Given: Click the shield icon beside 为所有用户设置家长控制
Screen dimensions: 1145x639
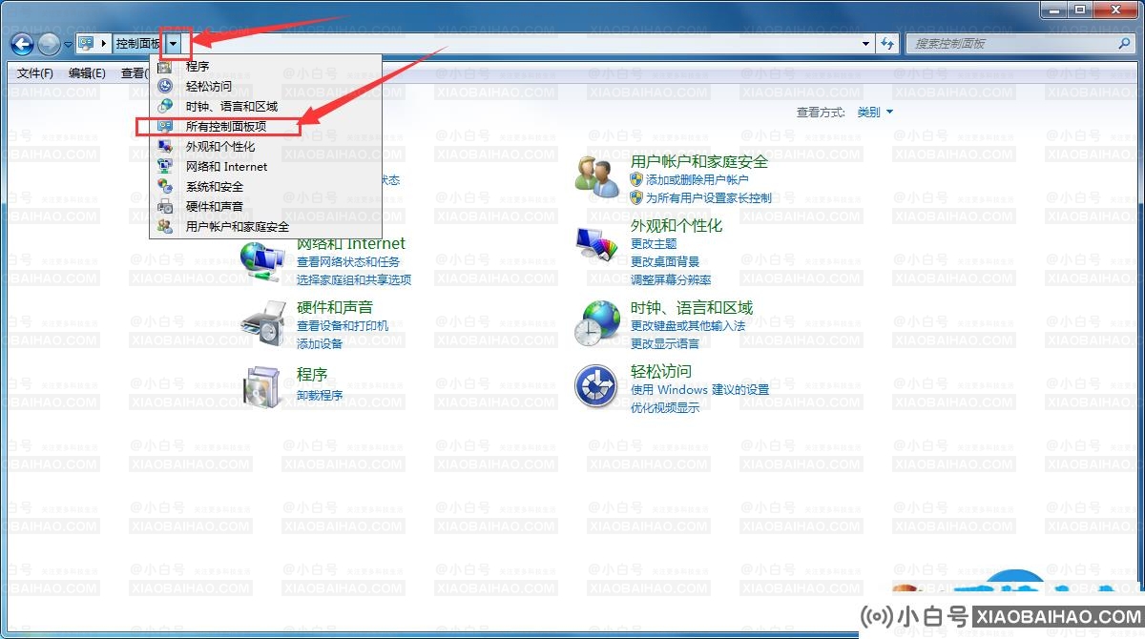Looking at the screenshot, I should (x=636, y=197).
